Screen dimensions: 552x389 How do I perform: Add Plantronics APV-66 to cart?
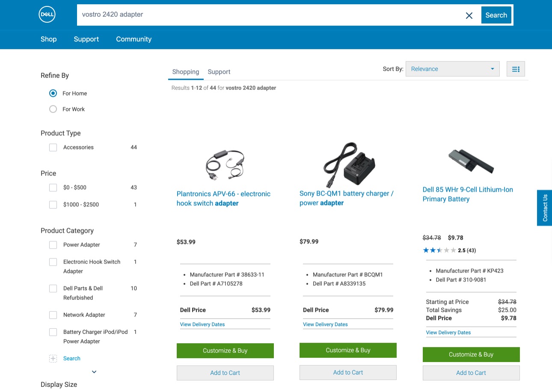click(225, 373)
